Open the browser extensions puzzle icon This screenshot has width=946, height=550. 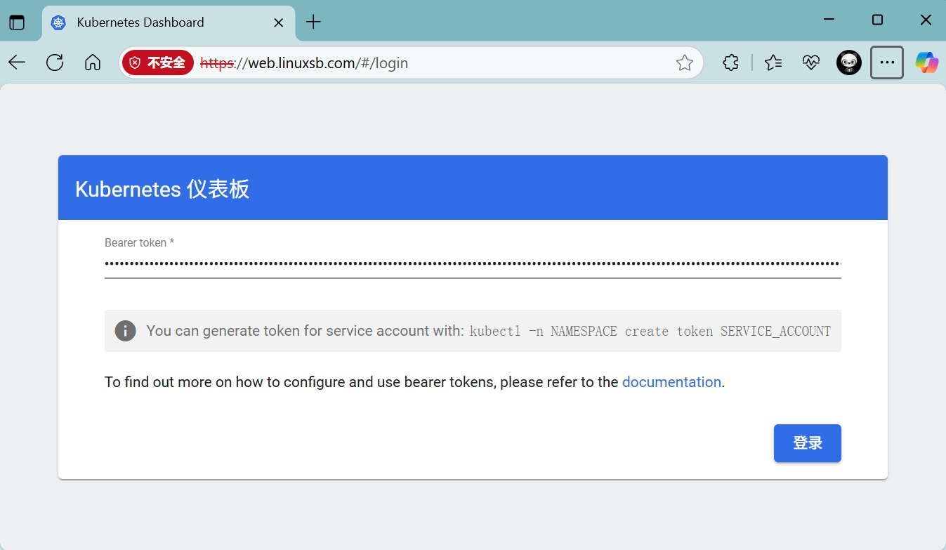click(x=730, y=63)
